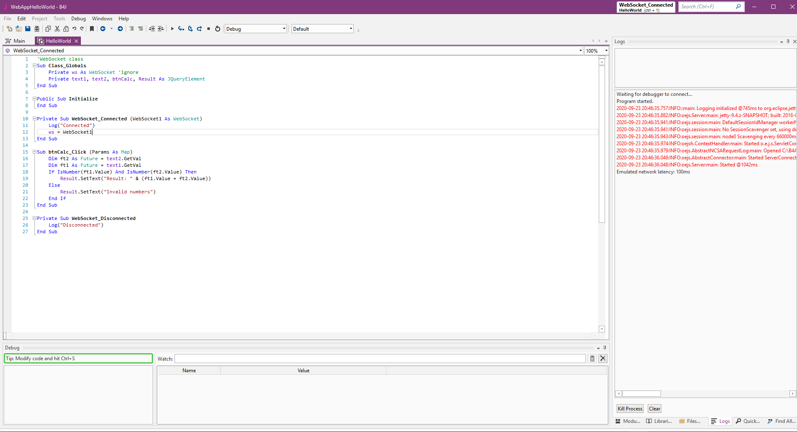Clear the watch with the X button
The image size is (797, 432).
point(603,359)
